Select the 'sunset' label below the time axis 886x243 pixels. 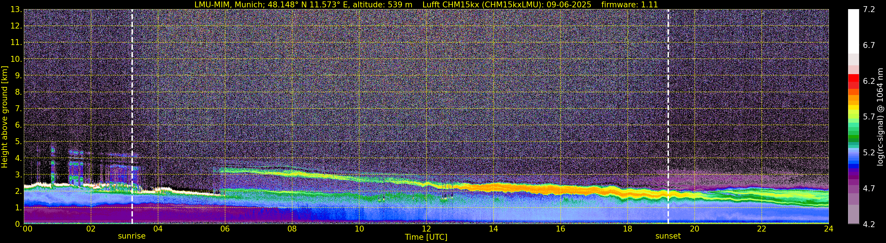pos(668,236)
